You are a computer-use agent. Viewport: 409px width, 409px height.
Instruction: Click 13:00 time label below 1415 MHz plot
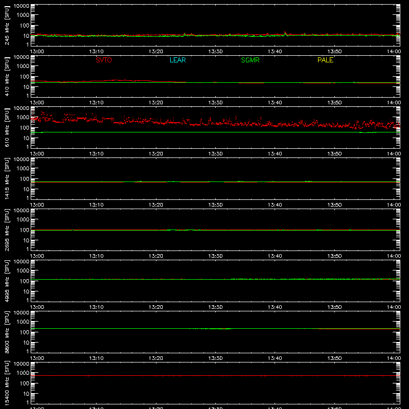[37, 205]
